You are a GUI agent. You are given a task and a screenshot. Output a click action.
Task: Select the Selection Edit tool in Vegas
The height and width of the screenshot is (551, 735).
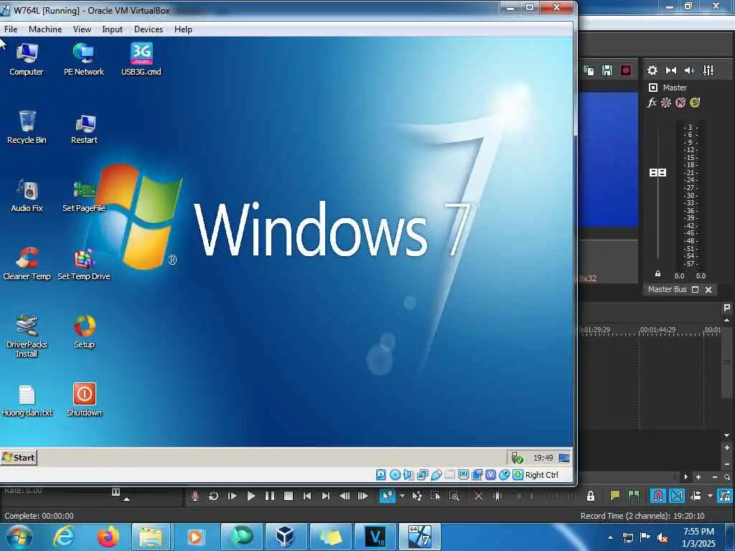[x=436, y=496]
